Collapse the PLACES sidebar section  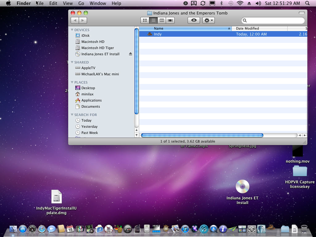pyautogui.click(x=72, y=82)
